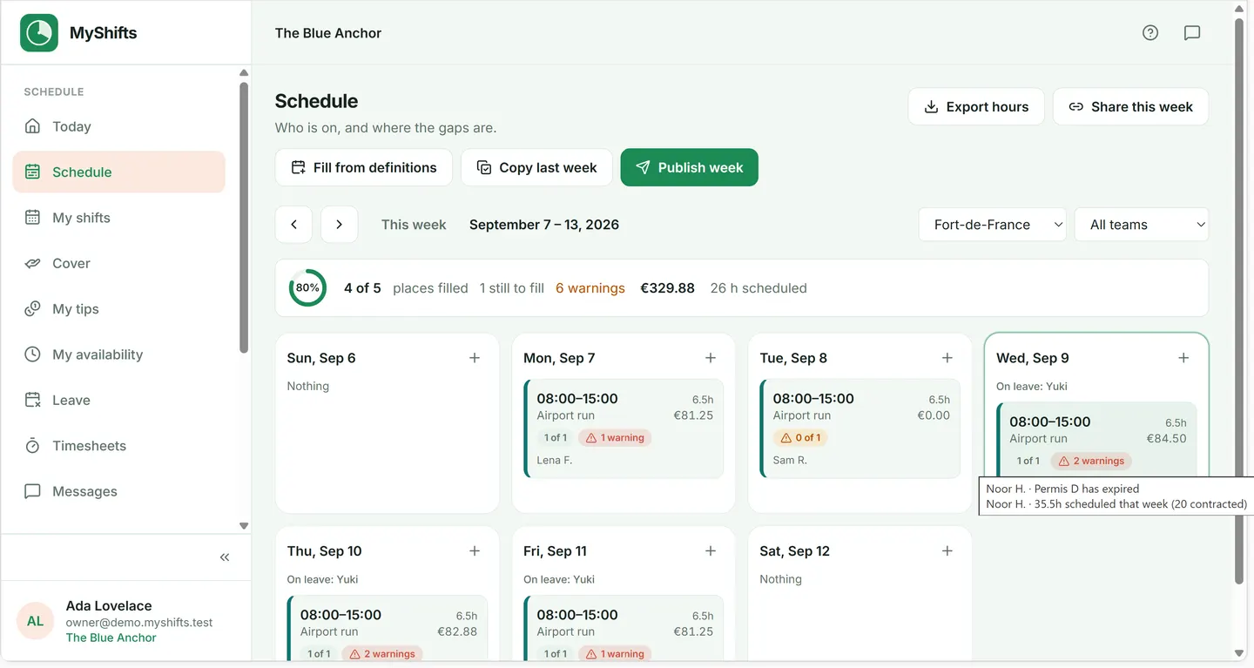This screenshot has height=668, width=1254.
Task: Click the MyShifts clock logo icon
Action: [x=39, y=33]
